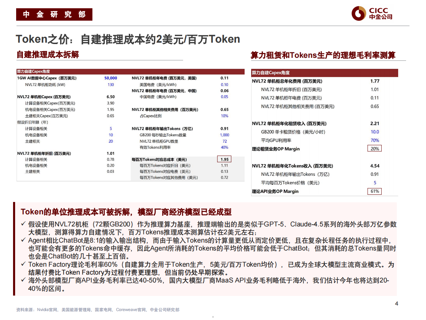
Task: Click the label '机电设备相关Capex(百万美元)'
Action: [50, 110]
